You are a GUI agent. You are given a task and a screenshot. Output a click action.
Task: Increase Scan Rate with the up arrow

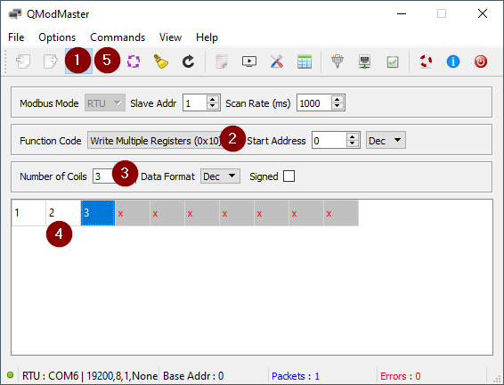(337, 100)
